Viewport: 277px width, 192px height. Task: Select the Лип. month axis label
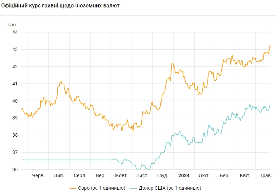(x=59, y=175)
